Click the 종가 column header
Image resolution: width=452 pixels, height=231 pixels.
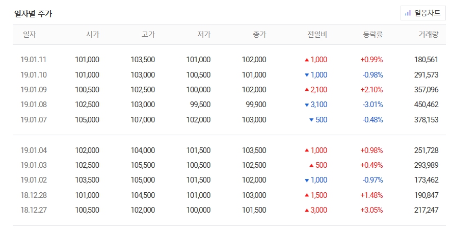pyautogui.click(x=259, y=35)
